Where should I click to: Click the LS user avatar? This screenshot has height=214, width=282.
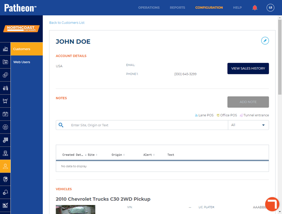tap(270, 8)
